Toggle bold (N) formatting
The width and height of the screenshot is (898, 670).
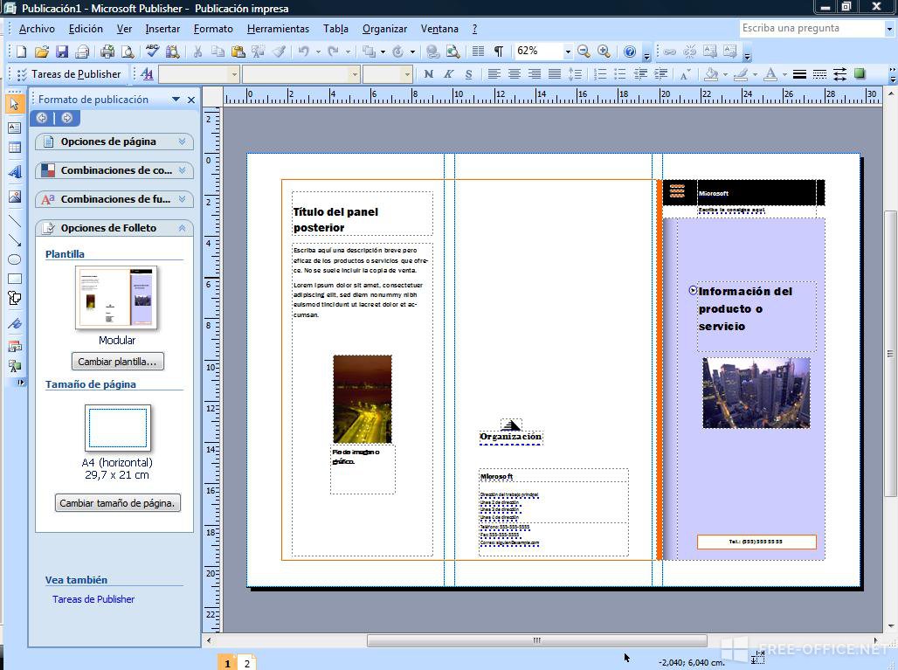(x=428, y=74)
